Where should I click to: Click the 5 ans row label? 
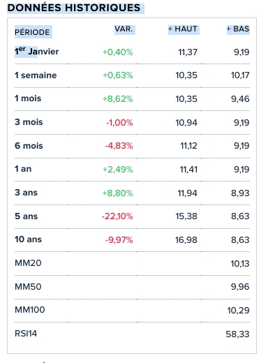26,216
